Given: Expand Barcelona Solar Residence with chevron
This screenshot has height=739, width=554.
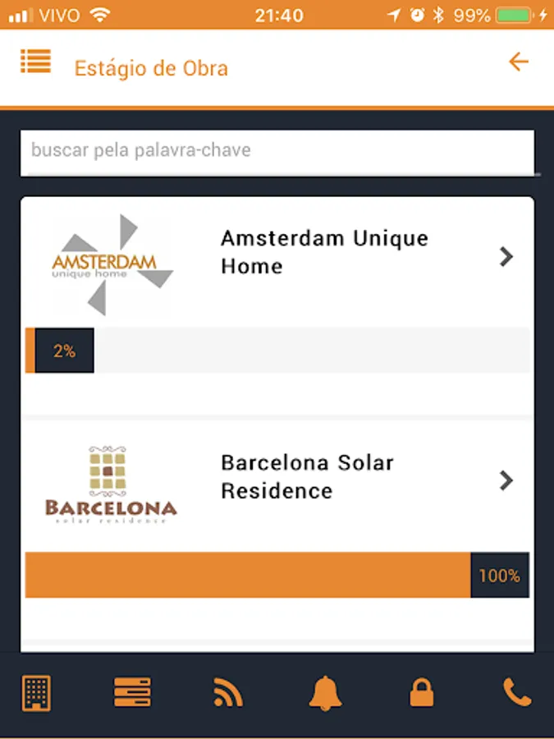Looking at the screenshot, I should pyautogui.click(x=506, y=480).
